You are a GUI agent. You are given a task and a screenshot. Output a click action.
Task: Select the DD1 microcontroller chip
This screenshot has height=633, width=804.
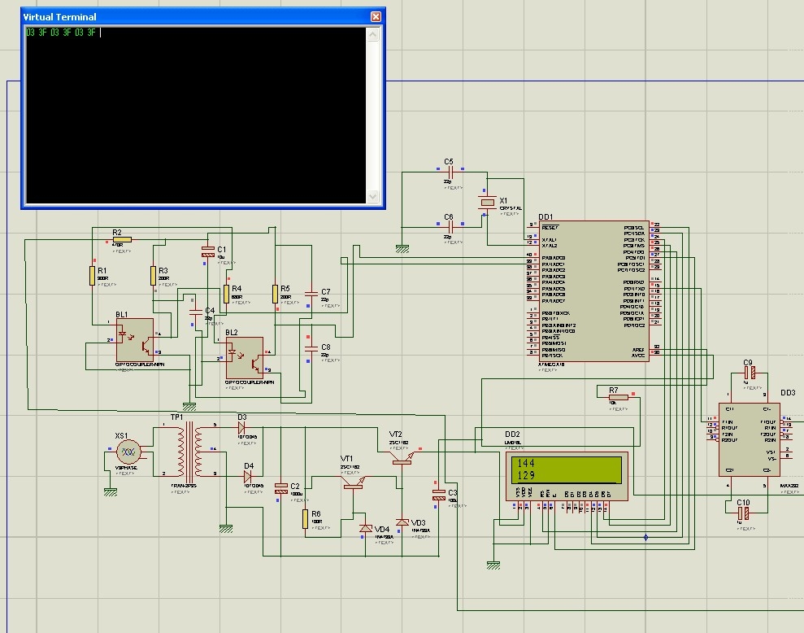click(x=593, y=291)
